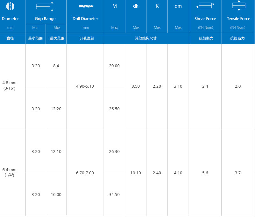Click the dm column header

coord(178,6)
